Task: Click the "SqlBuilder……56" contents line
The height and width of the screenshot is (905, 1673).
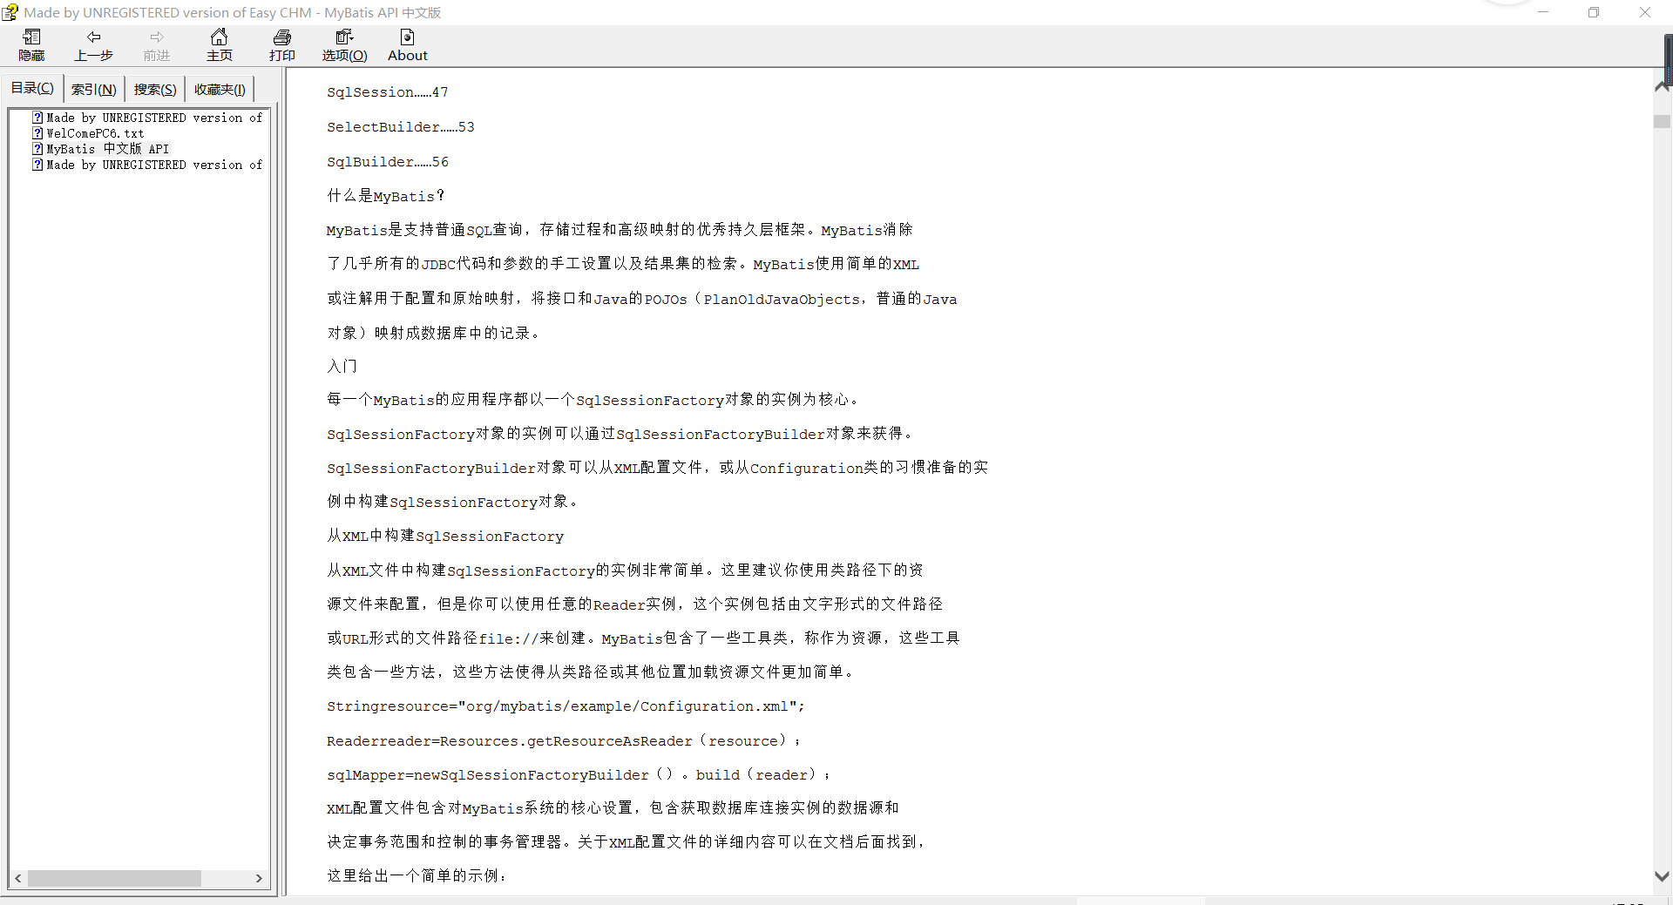Action: coord(388,162)
